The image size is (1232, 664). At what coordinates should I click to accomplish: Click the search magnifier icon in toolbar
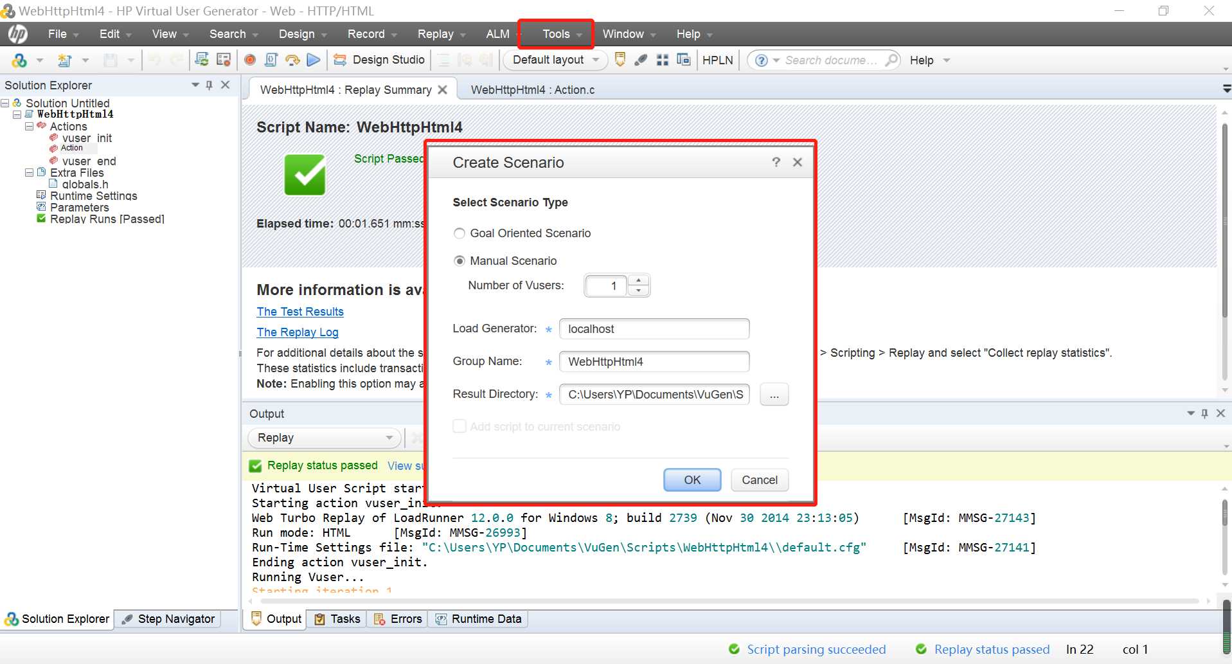tap(891, 60)
